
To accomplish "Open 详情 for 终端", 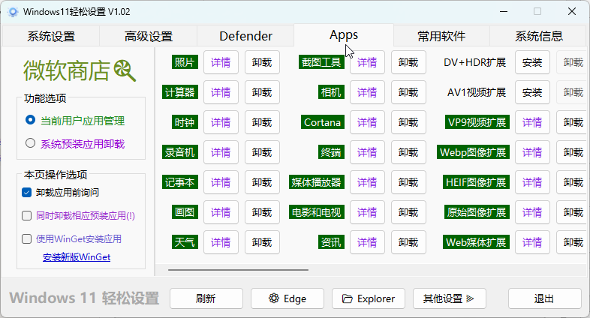I will tap(367, 152).
